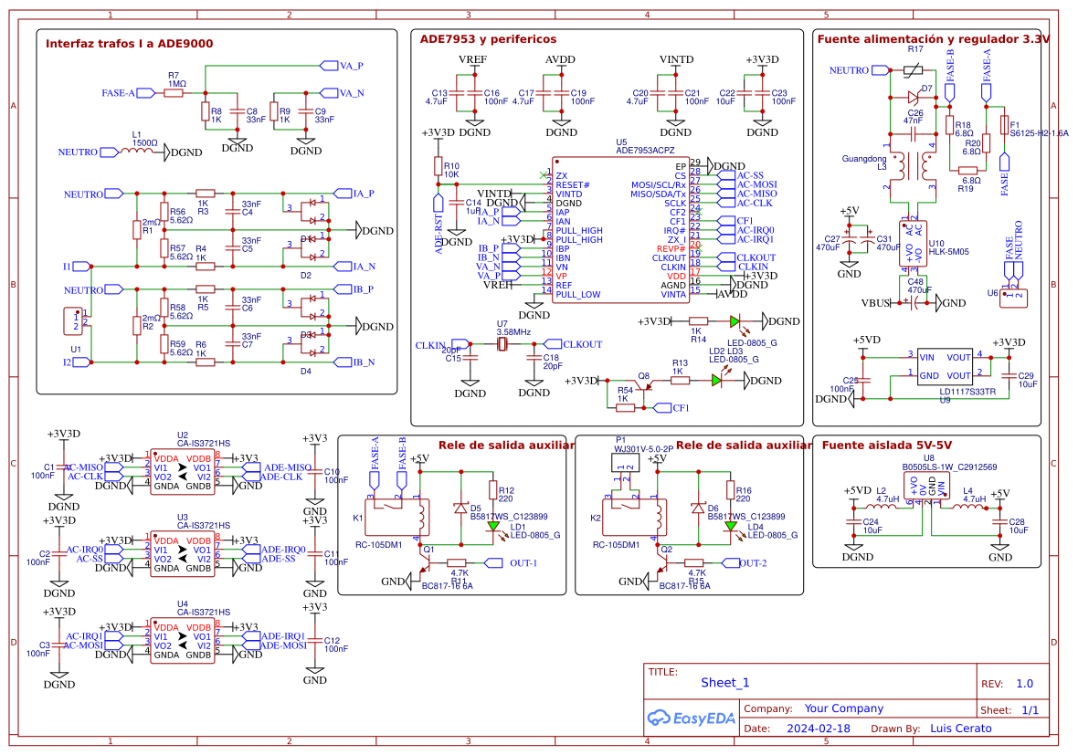Click the EasyEDA cloud logo in the title block

click(x=690, y=718)
